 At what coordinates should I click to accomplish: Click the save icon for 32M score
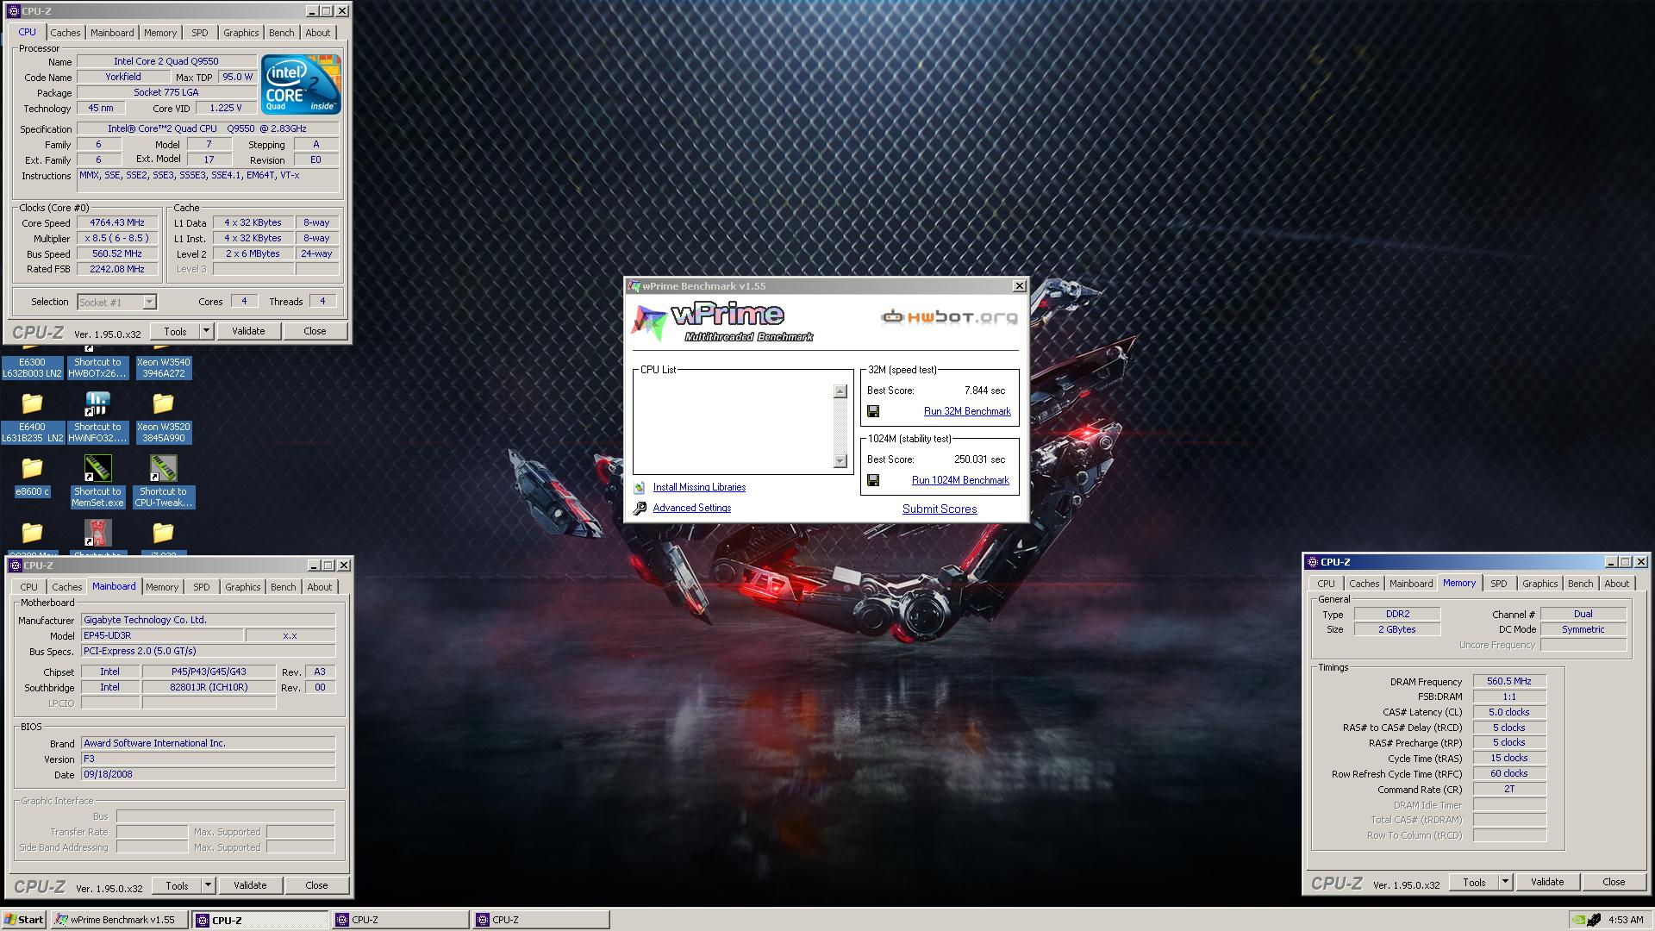(873, 412)
